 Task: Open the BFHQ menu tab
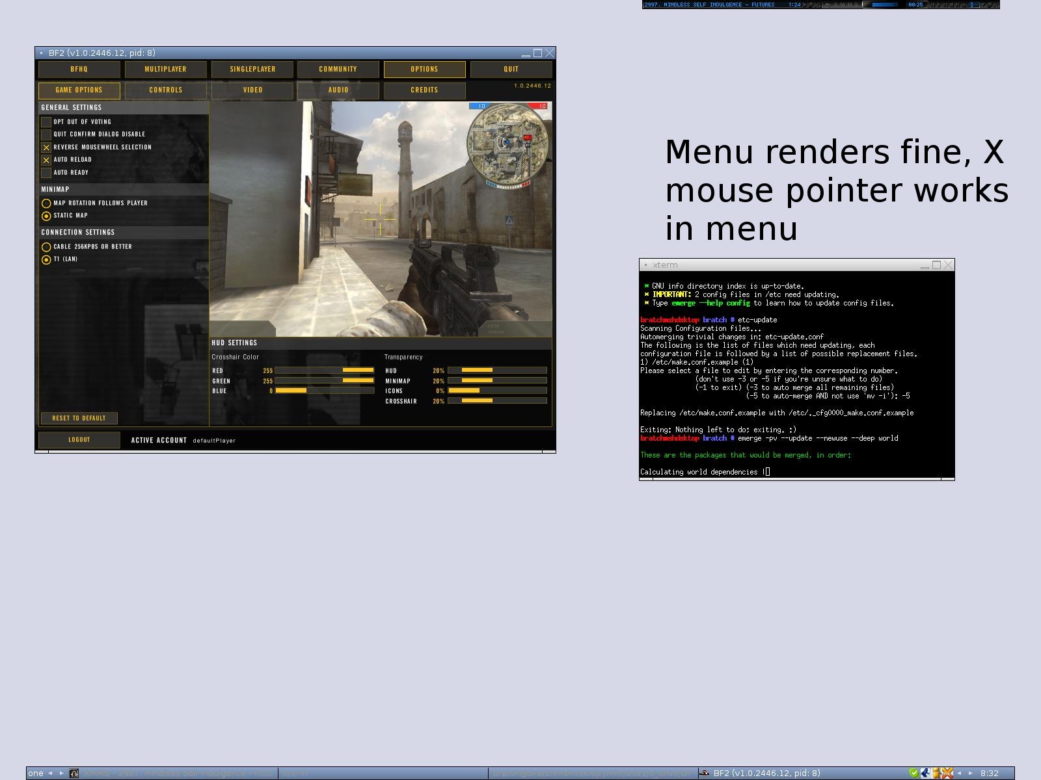pos(79,69)
